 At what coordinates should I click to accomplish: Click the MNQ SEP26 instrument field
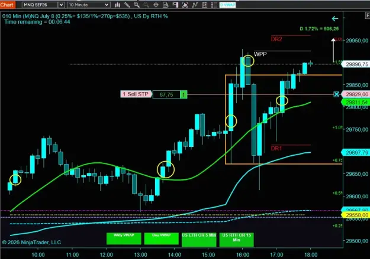coord(40,5)
